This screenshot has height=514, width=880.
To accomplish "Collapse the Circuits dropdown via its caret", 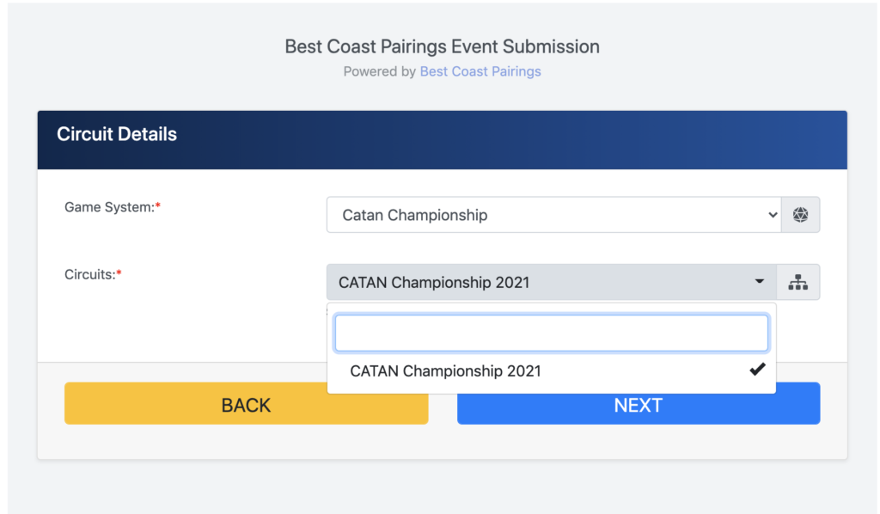I will pos(760,281).
